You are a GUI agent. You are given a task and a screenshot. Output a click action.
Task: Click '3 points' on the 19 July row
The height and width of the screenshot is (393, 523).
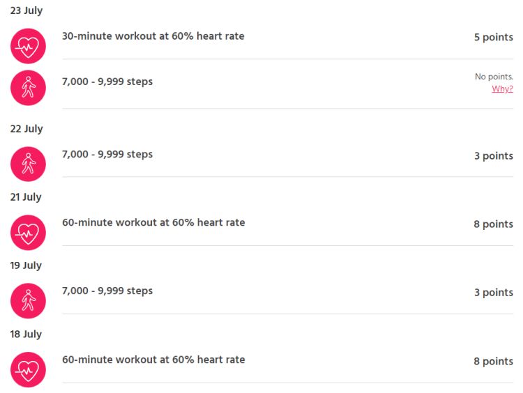click(x=494, y=293)
